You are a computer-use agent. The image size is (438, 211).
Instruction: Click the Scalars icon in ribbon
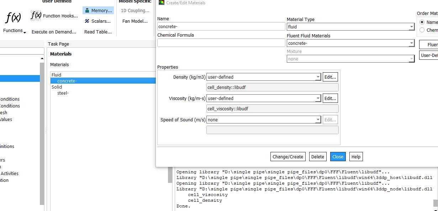point(87,21)
